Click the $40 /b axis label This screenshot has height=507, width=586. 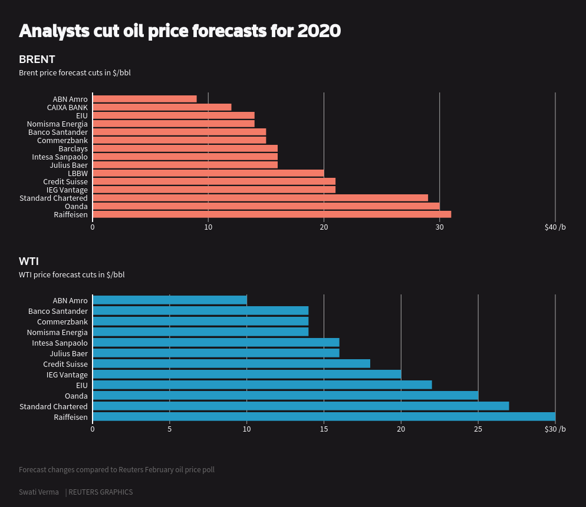click(555, 227)
